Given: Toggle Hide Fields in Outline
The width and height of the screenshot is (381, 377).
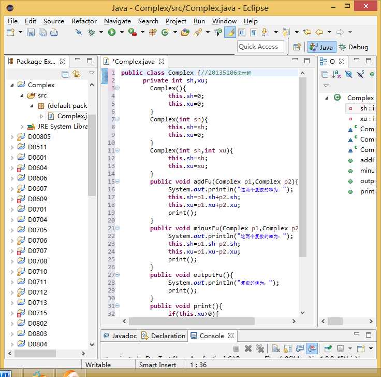Looking at the screenshot, I should (348, 74).
